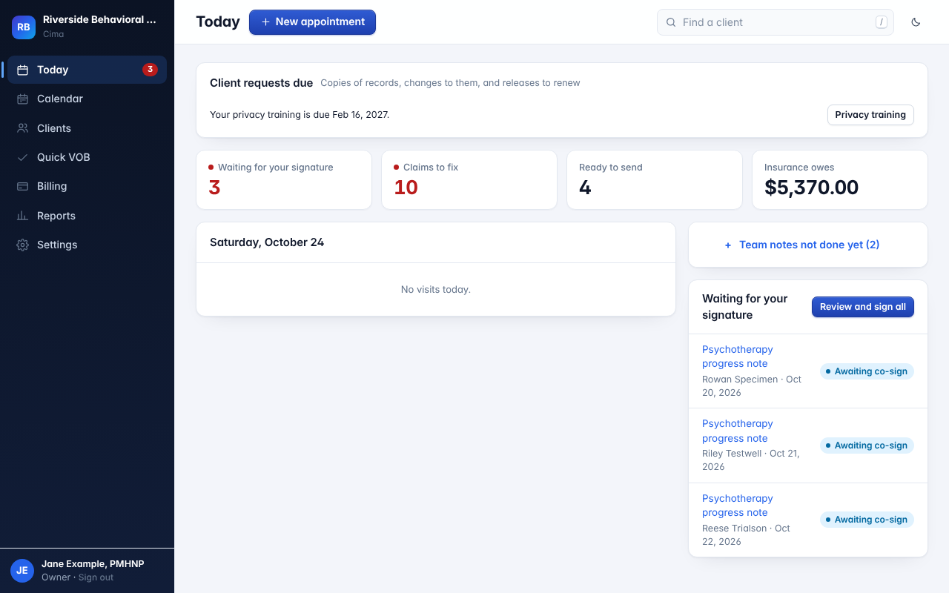Focus the Find a client search field

pyautogui.click(x=776, y=22)
